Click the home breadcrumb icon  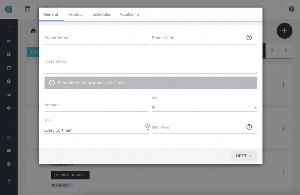pyautogui.click(x=33, y=31)
